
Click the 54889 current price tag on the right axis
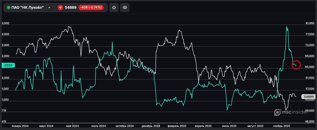(x=308, y=97)
